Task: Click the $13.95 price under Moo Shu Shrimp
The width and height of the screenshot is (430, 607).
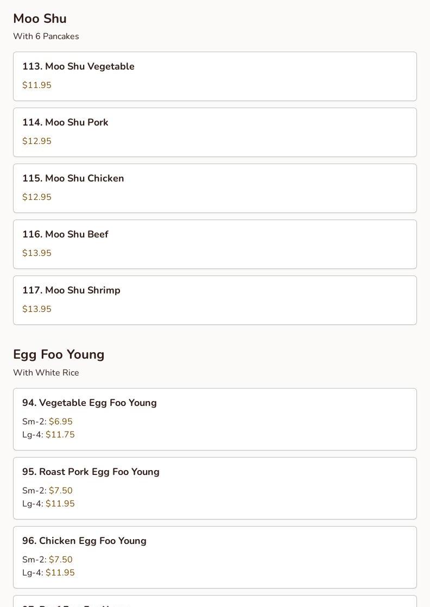Action: click(37, 309)
